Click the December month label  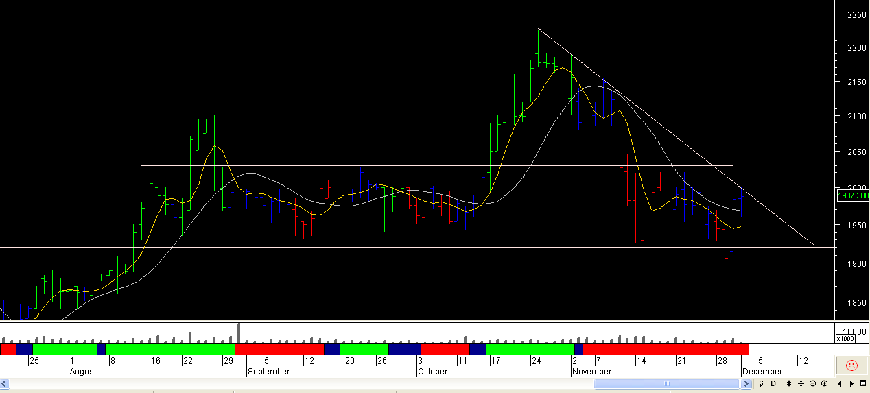pyautogui.click(x=762, y=372)
